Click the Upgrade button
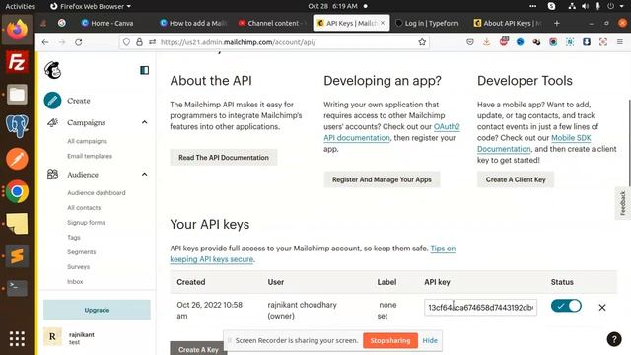 [97, 310]
